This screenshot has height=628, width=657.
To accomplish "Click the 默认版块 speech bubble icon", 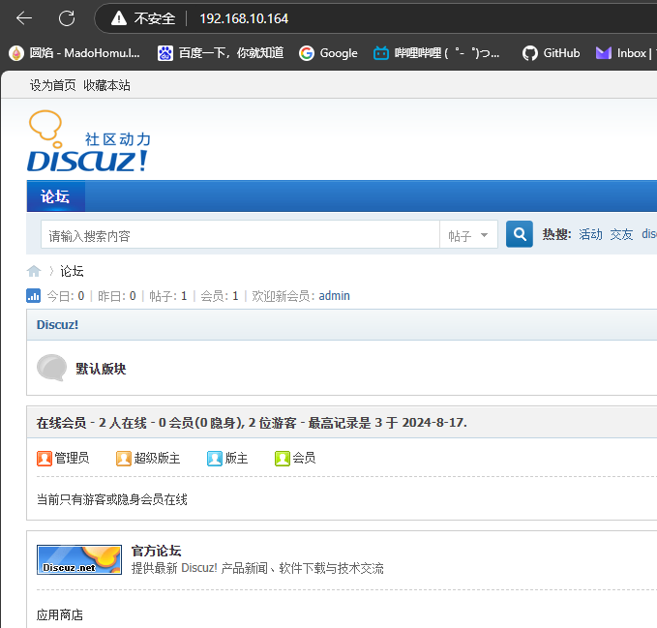I will point(52,368).
